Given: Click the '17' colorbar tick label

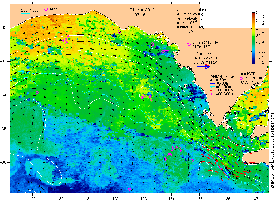Looking at the screenshot, I should click(x=258, y=59).
